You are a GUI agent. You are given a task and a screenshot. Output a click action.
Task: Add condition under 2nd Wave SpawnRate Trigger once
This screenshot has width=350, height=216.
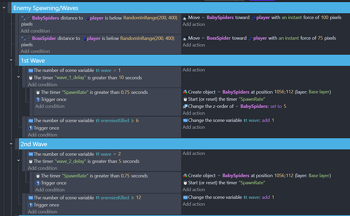click(x=50, y=190)
